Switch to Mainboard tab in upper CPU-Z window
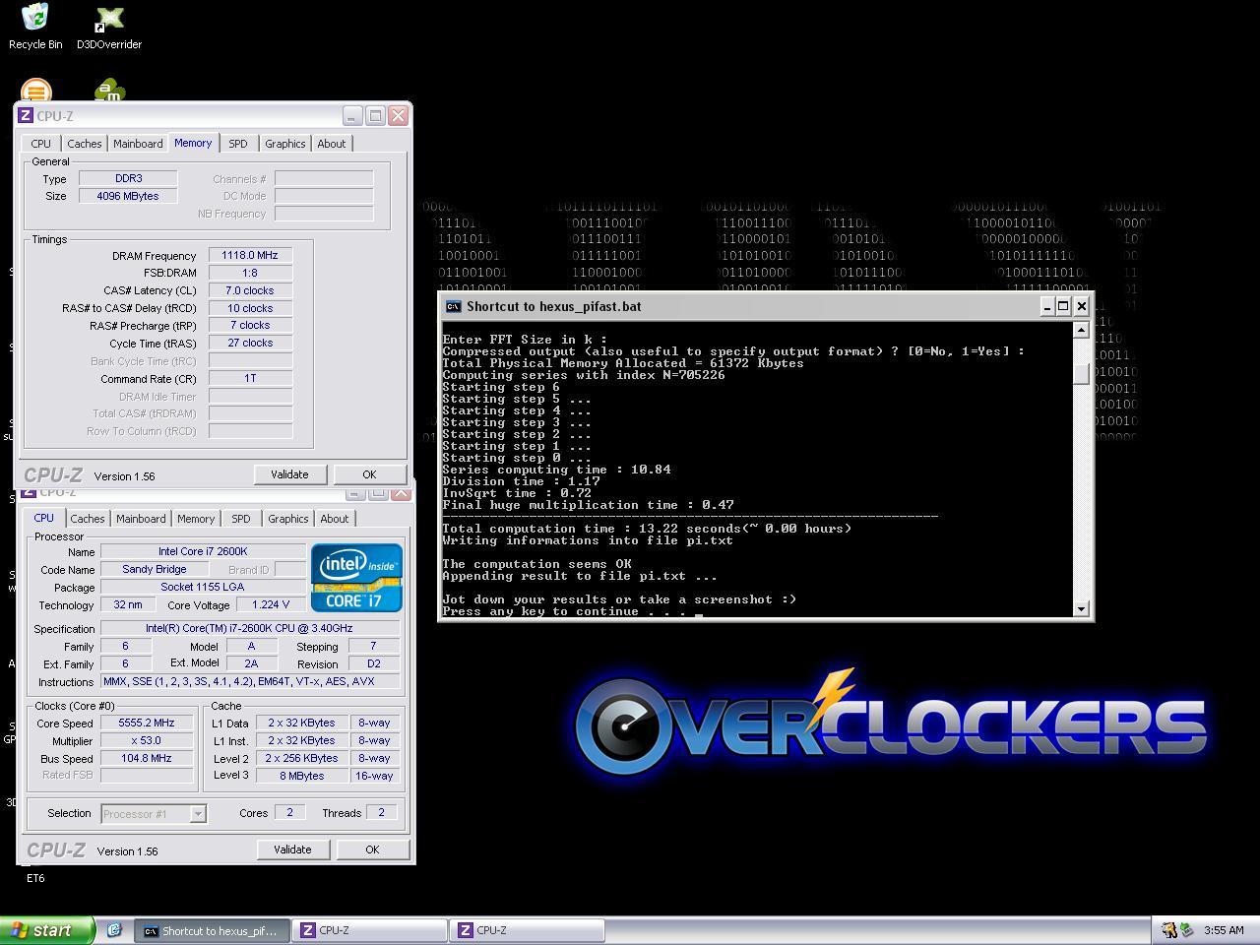The height and width of the screenshot is (945, 1260). pyautogui.click(x=138, y=144)
